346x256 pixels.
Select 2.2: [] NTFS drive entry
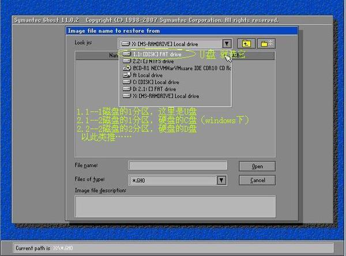(175, 61)
